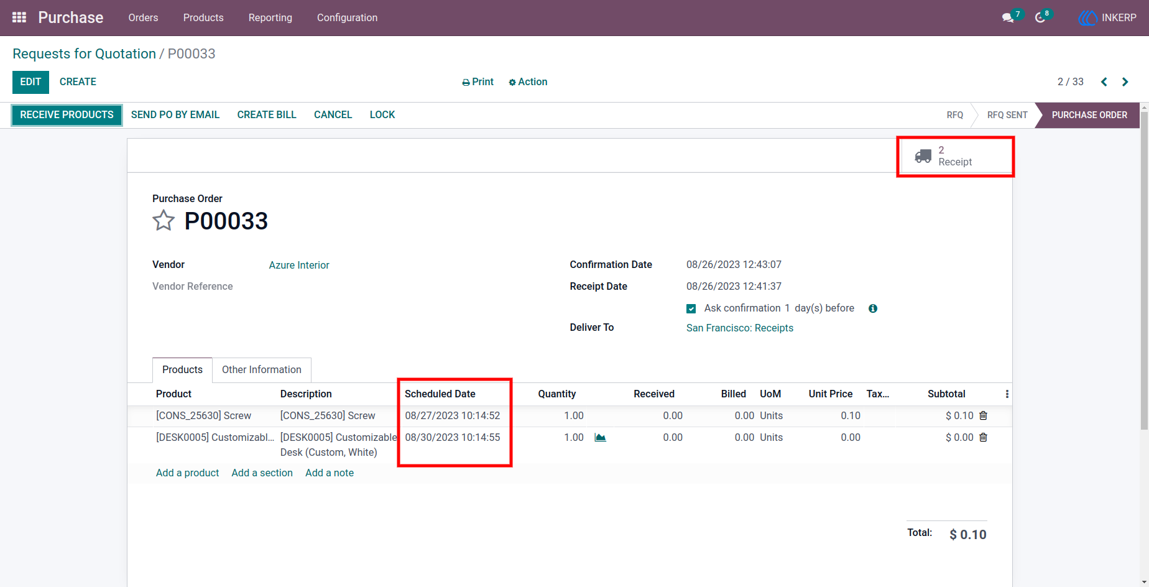Click the CREATE BILL button
The width and height of the screenshot is (1149, 587).
[267, 115]
